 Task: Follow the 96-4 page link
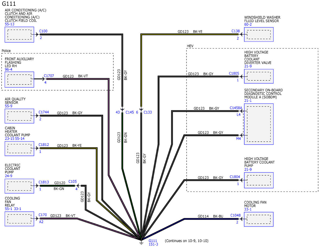pyautogui.click(x=9, y=70)
